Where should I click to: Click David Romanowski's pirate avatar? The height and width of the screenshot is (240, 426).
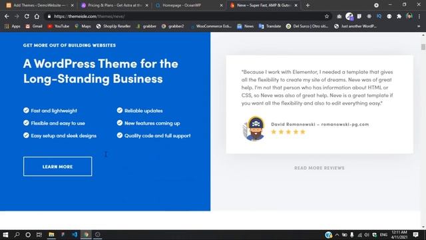tap(254, 129)
